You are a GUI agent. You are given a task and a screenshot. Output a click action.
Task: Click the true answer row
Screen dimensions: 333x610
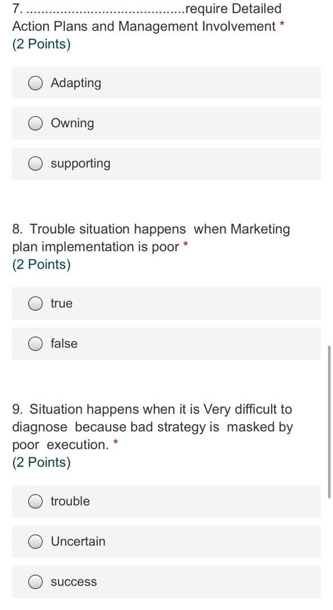166,303
